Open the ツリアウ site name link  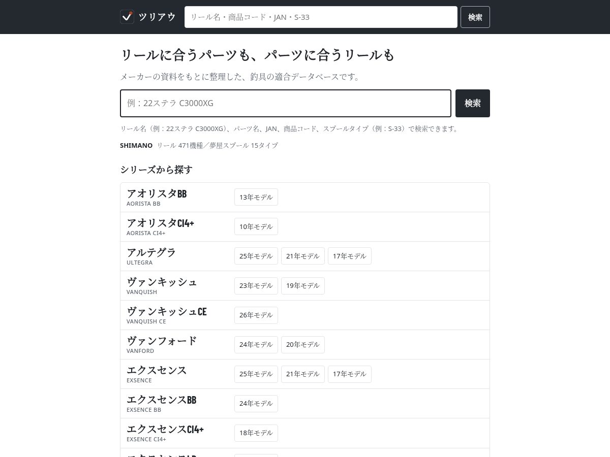pos(157,17)
